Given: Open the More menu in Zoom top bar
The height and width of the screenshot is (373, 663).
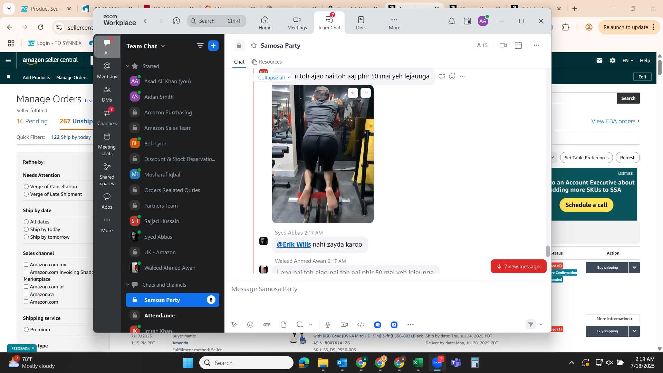Looking at the screenshot, I should point(394,23).
